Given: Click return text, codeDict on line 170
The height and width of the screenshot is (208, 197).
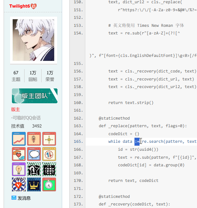Looking at the screenshot, I should (133, 180).
